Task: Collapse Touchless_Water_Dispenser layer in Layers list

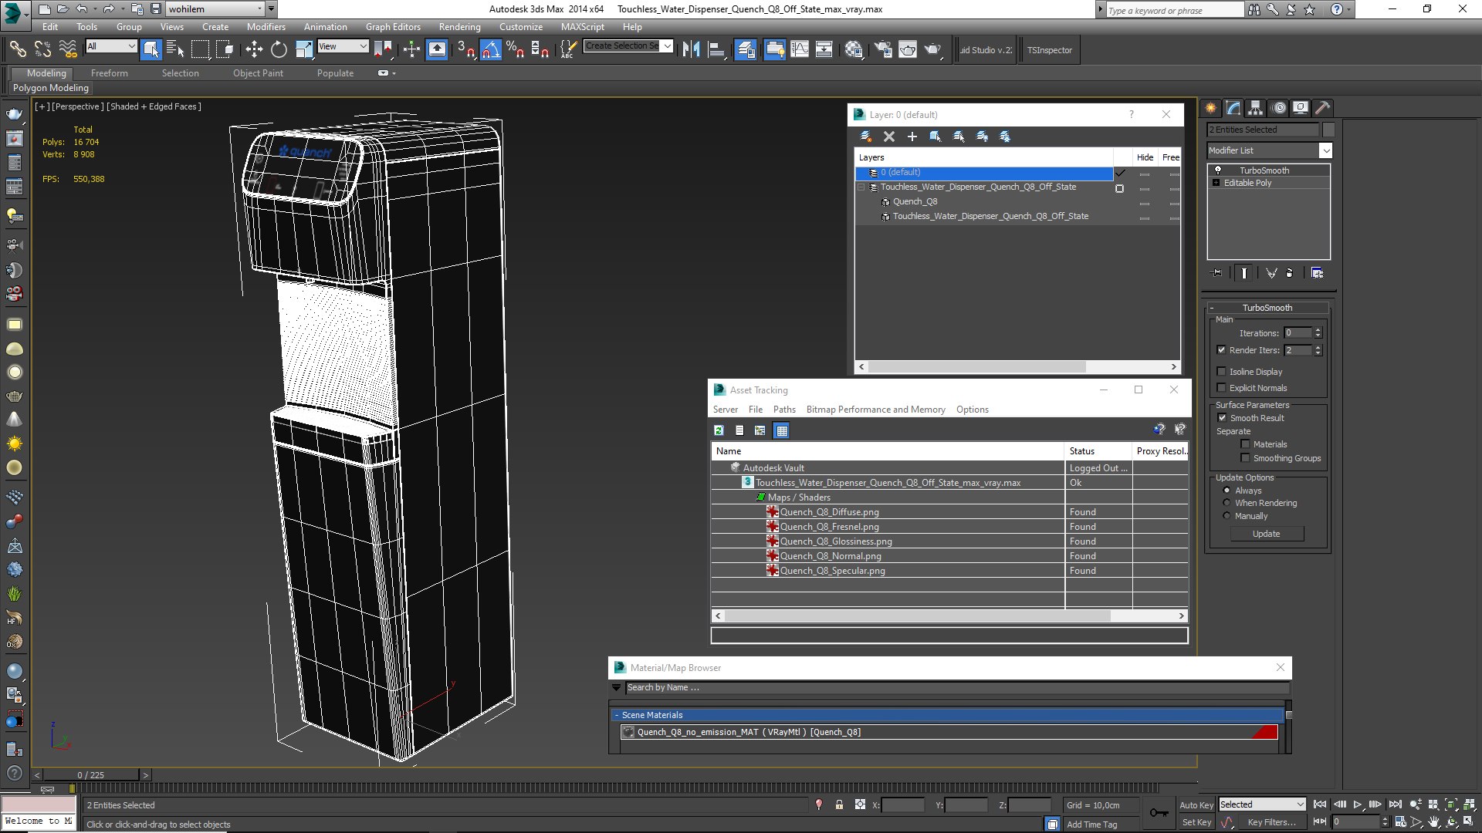Action: 861,187
